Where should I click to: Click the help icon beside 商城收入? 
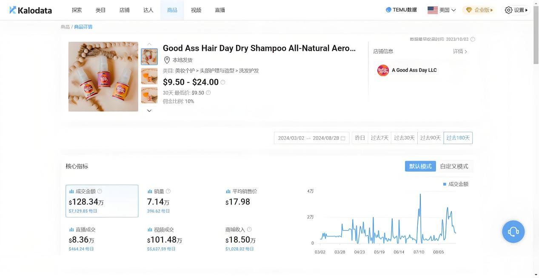point(249,230)
